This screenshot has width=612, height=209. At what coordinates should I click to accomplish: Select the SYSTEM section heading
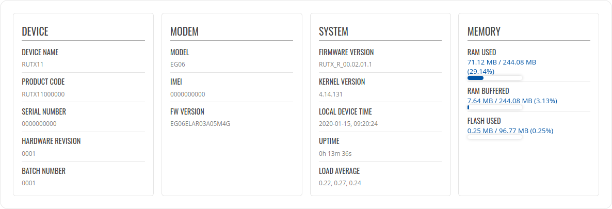[x=333, y=31]
